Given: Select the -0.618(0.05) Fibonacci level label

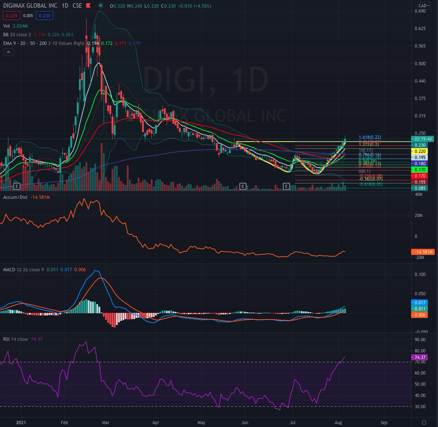Looking at the screenshot, I should (370, 184).
